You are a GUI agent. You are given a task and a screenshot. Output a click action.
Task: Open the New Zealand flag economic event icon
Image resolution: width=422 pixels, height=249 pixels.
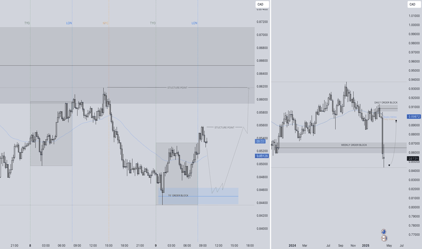[384, 232]
